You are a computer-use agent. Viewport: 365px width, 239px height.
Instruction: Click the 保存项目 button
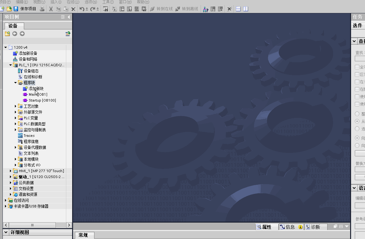tap(28, 9)
